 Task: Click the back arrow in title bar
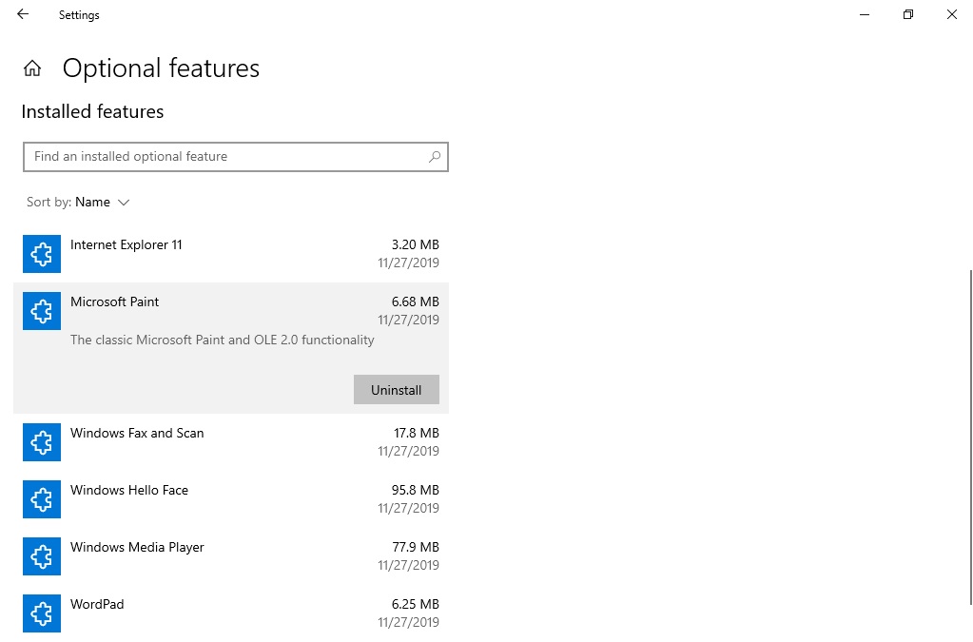tap(23, 15)
